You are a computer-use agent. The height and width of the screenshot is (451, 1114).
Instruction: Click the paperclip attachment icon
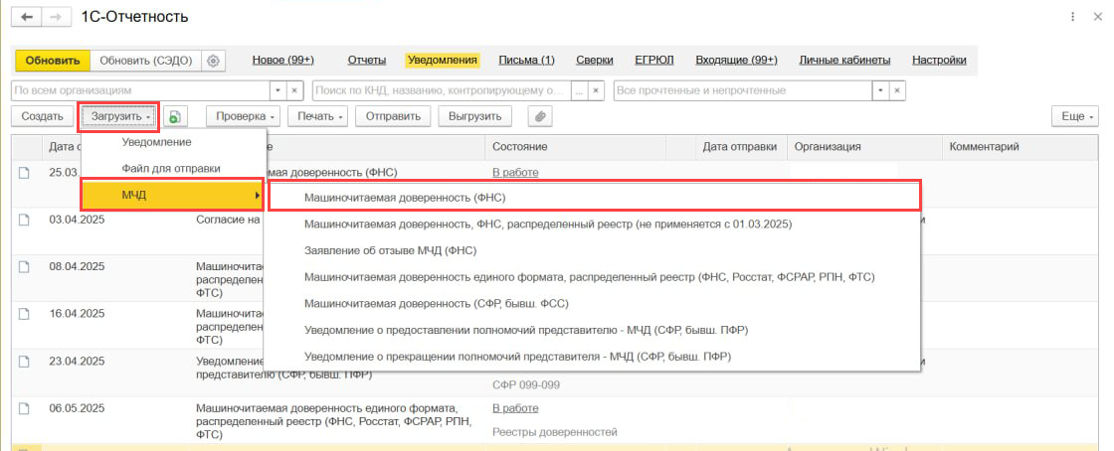pos(541,116)
